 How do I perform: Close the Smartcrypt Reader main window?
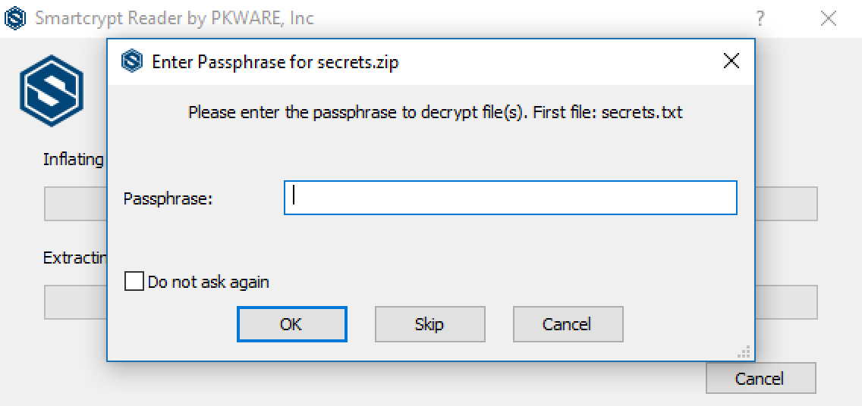[x=829, y=19]
